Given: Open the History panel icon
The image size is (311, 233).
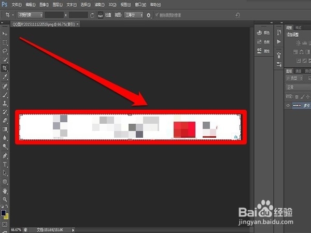Looking at the screenshot, I should click(279, 32).
